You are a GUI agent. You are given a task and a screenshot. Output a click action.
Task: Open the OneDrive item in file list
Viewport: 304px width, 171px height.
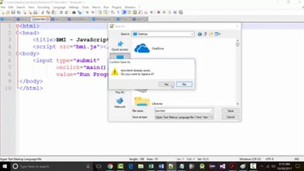(x=149, y=48)
